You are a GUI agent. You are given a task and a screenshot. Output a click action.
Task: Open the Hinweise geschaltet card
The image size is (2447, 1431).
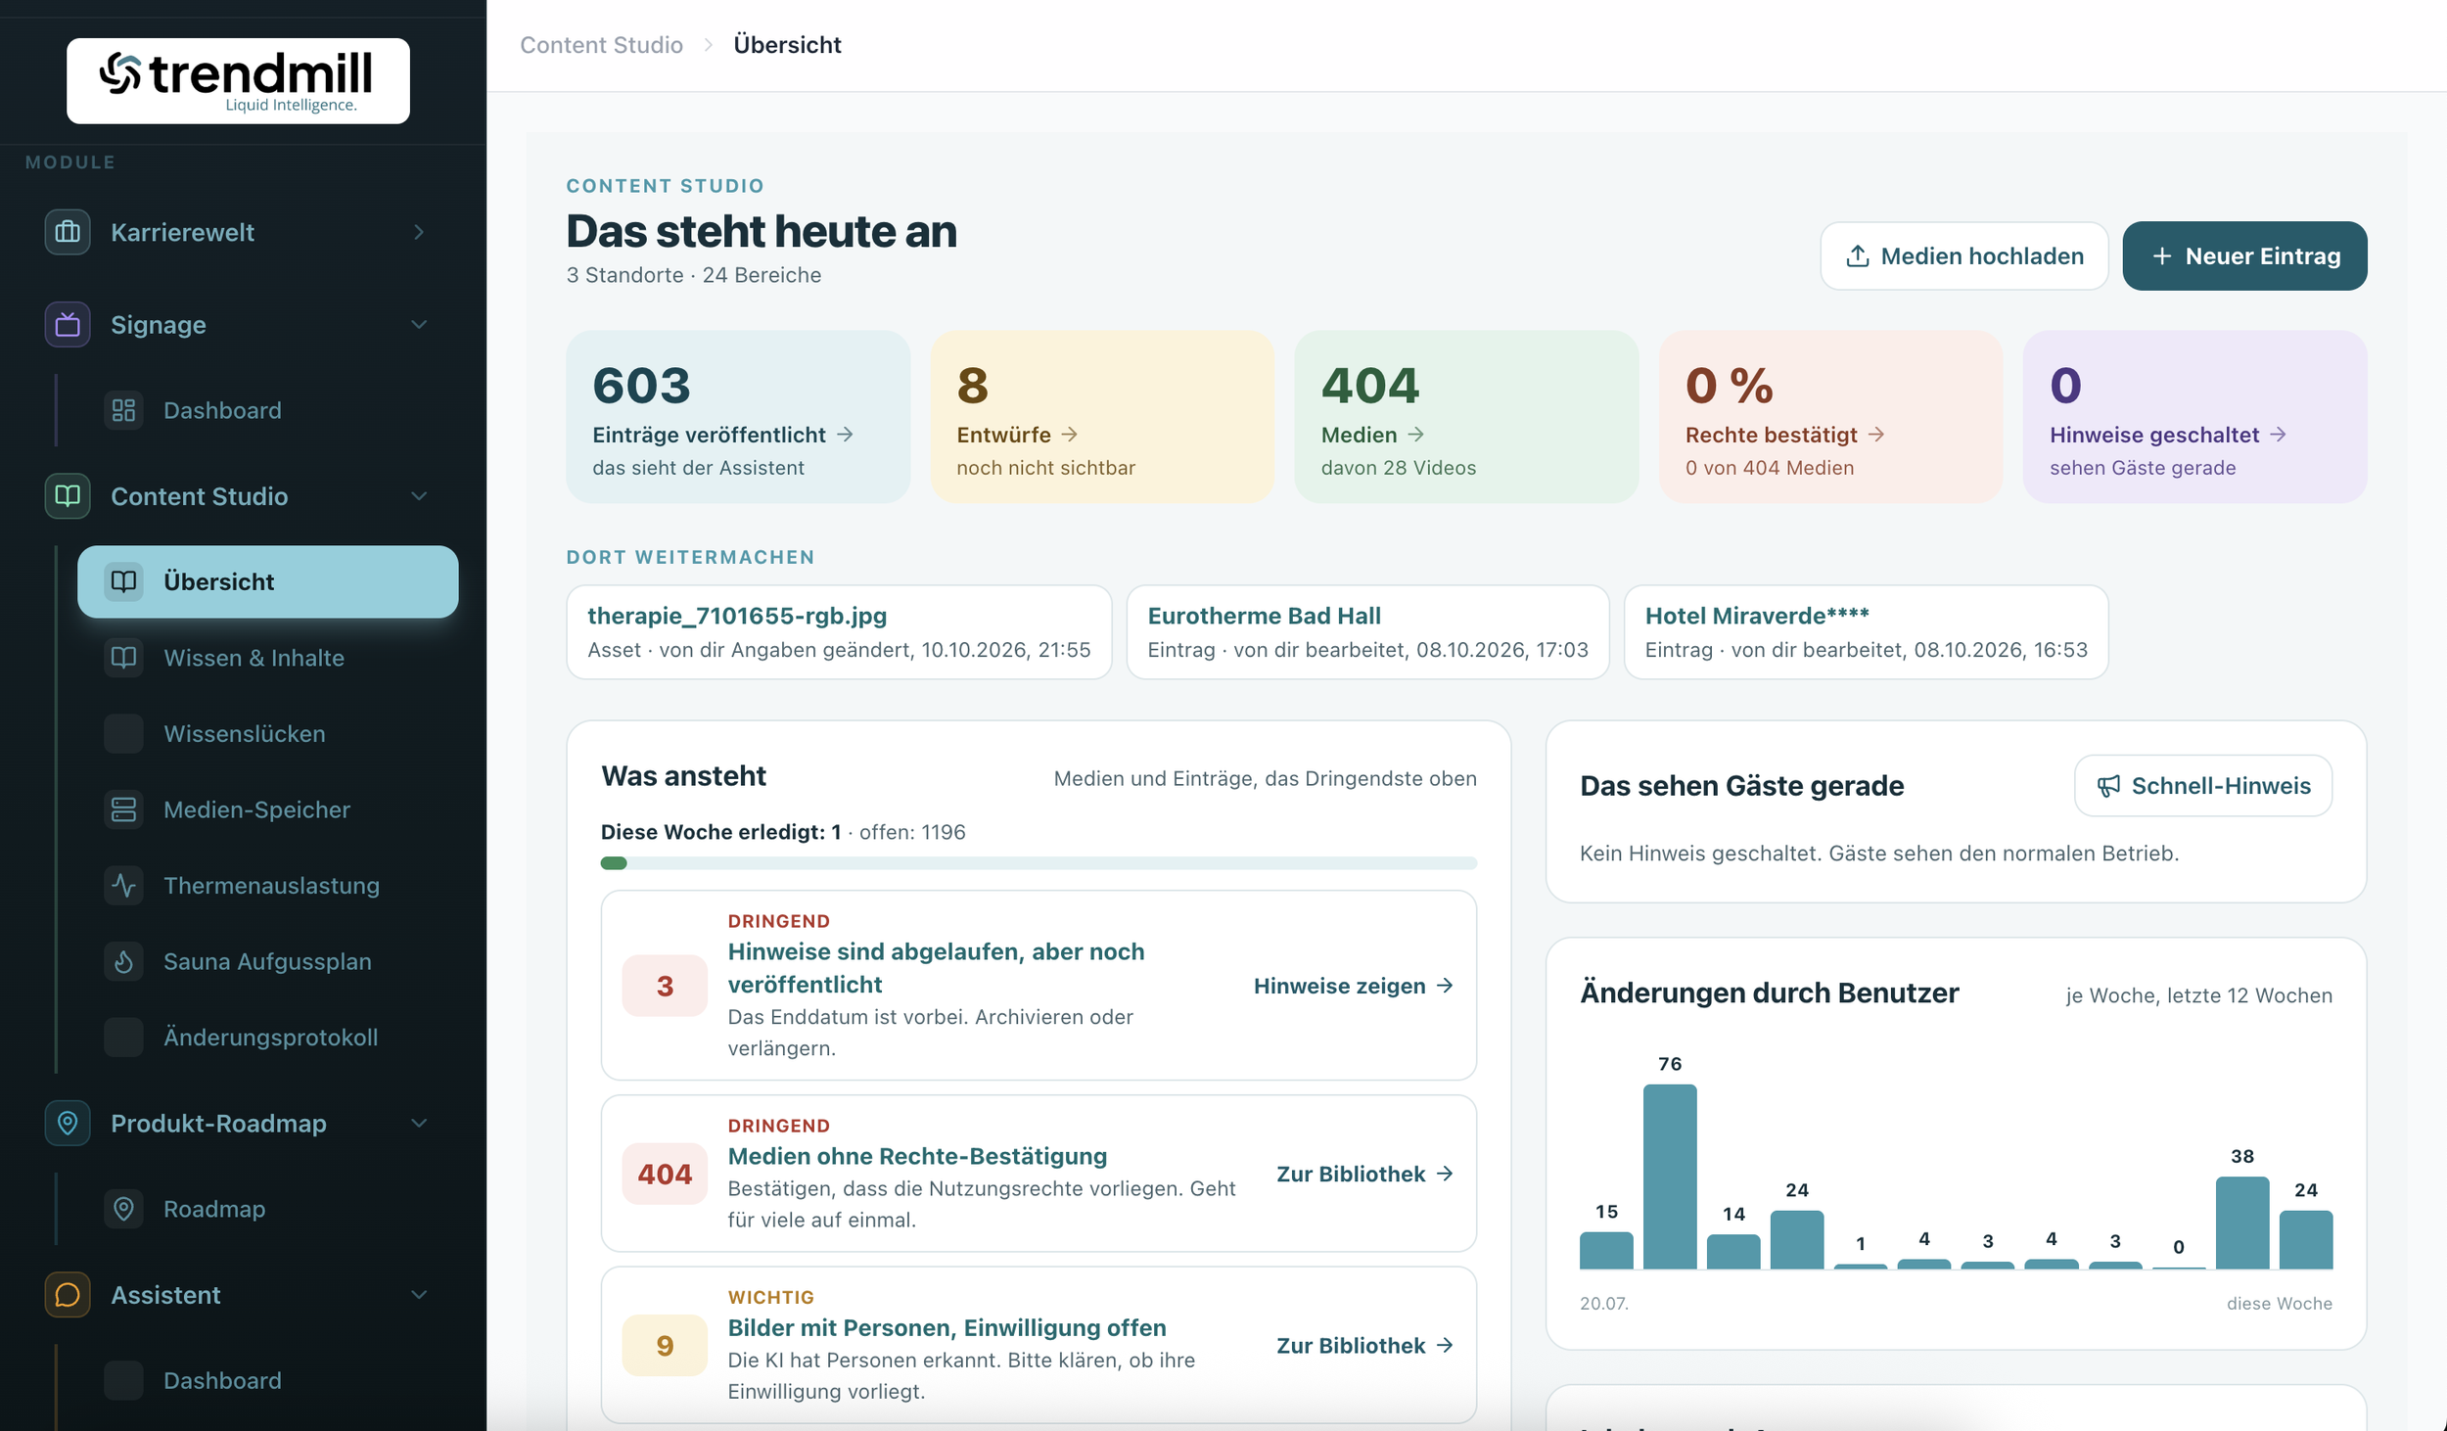2194,417
